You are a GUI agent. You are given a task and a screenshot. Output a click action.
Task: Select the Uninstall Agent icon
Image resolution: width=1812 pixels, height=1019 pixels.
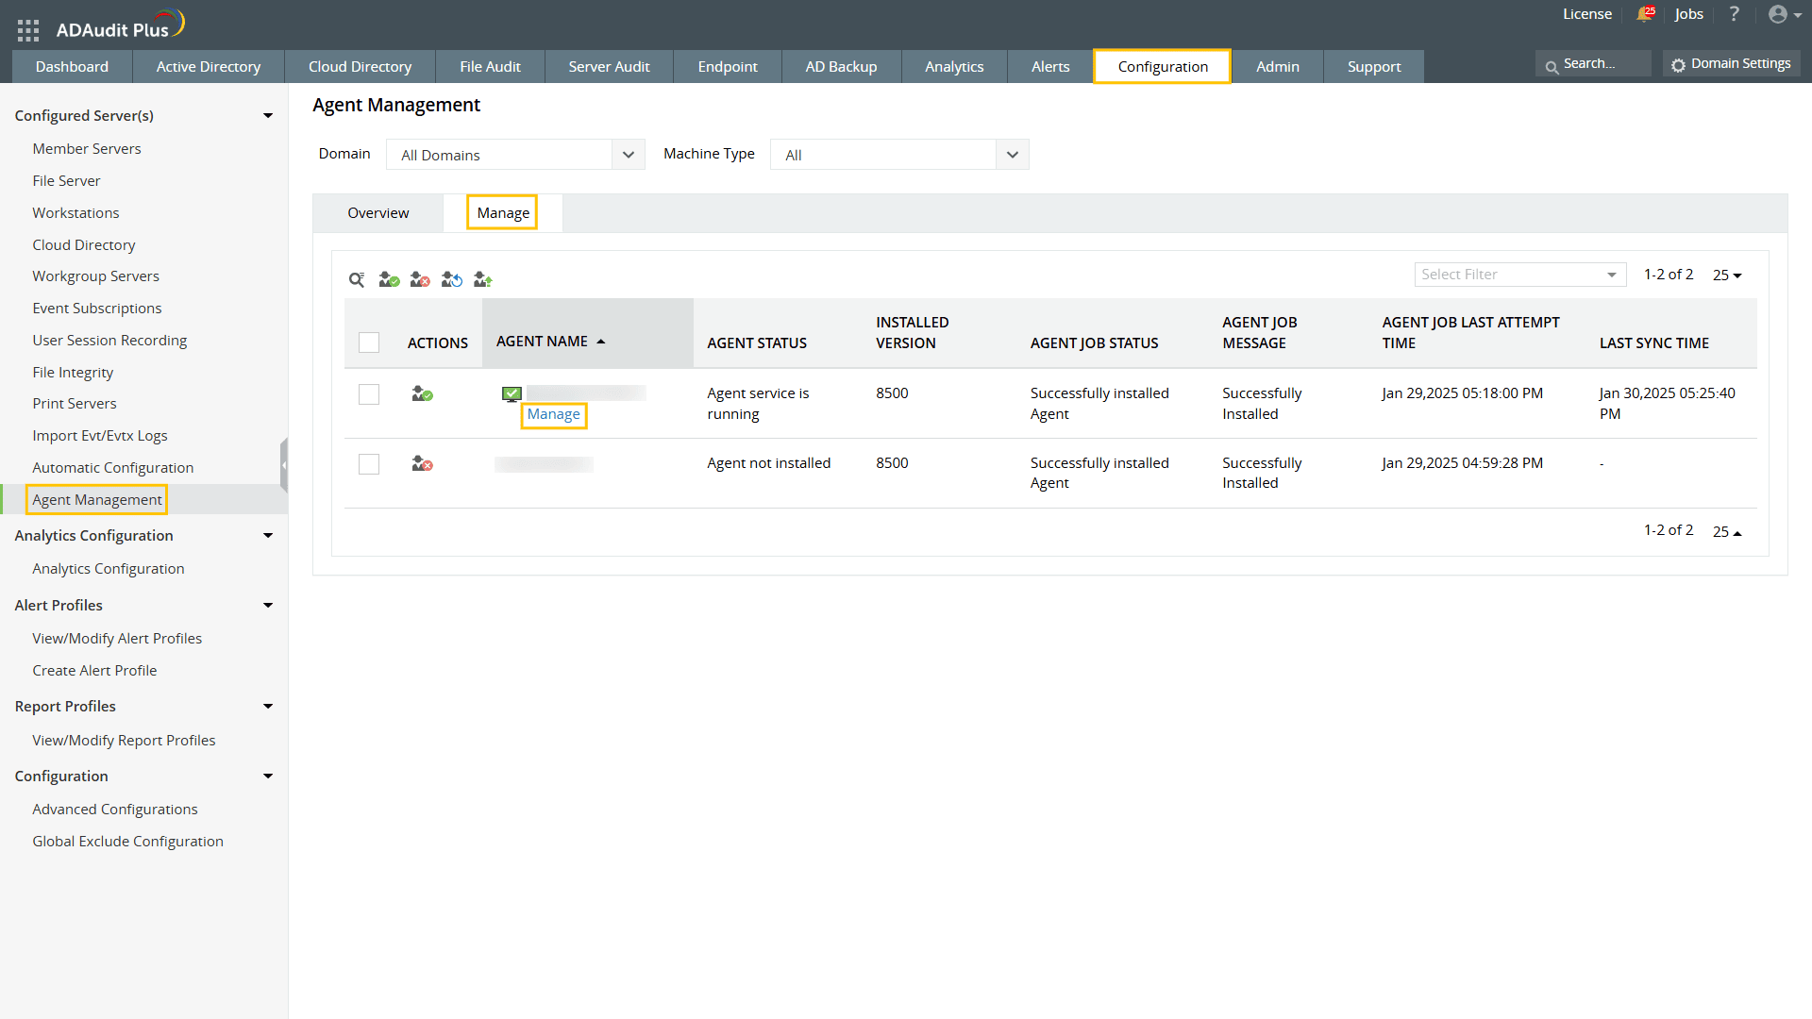pos(420,279)
